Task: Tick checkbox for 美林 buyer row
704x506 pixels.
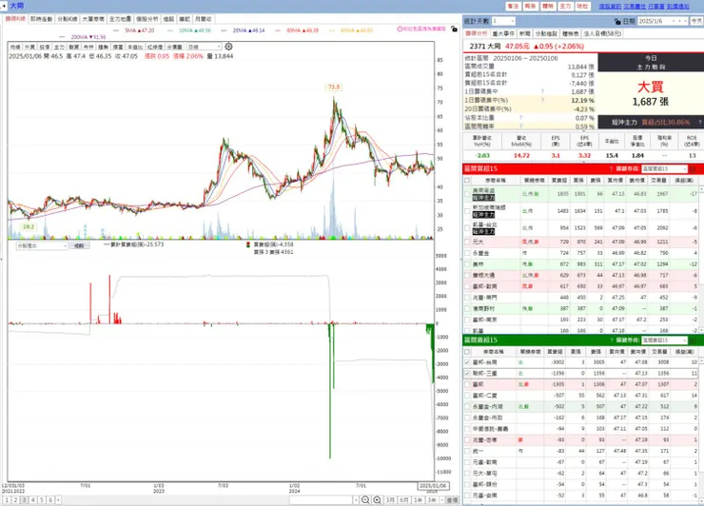Action: tap(467, 264)
